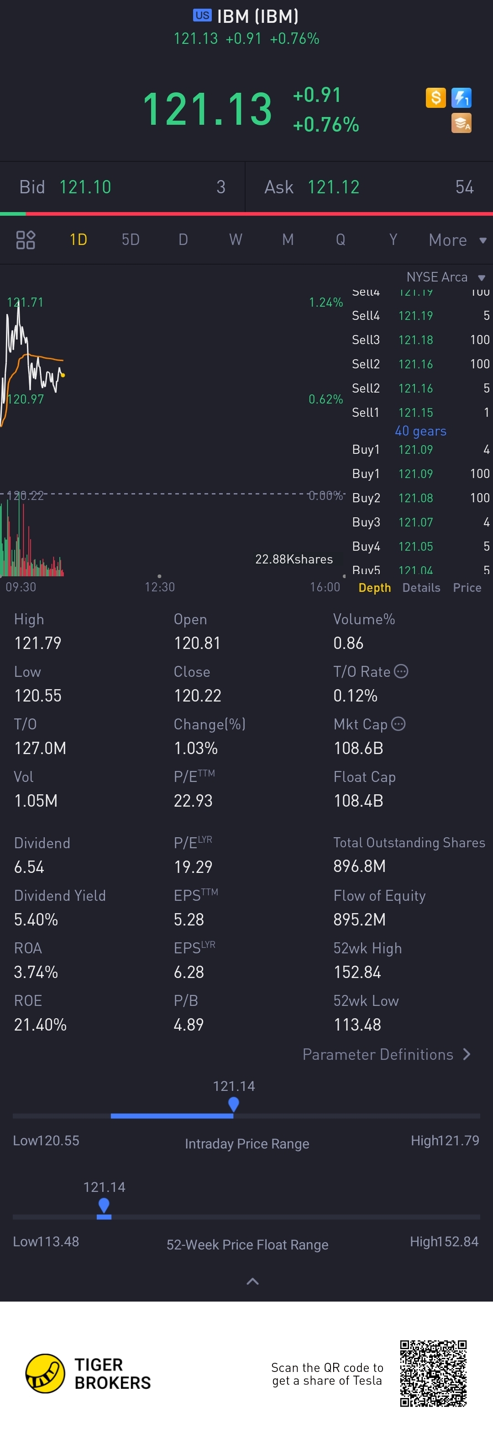The height and width of the screenshot is (1446, 493).
Task: Tap the Float Cap value 108.4B
Action: (x=358, y=801)
